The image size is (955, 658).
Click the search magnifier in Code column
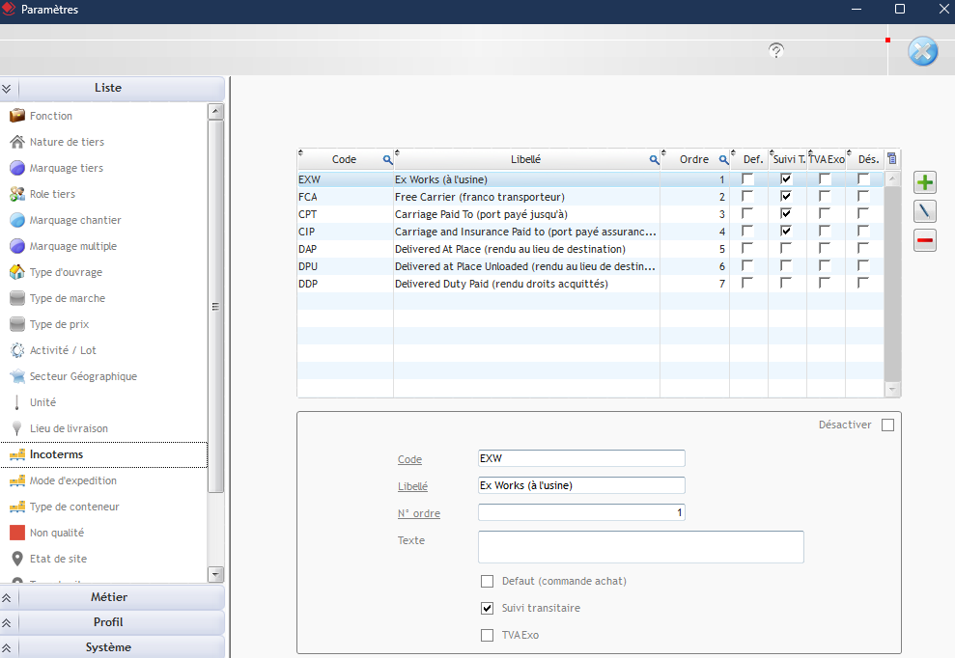click(387, 159)
